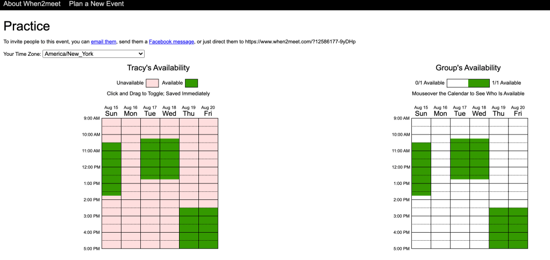Image resolution: width=550 pixels, height=260 pixels.
Task: Toggle Tracy's Monday 9:00 AM slot
Action: tap(131, 121)
